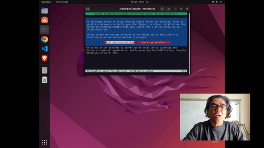Image resolution: width=264 pixels, height=148 pixels.
Task: Click the NVIDIA Accelerated Graphics Driver title bar
Action: (136, 14)
